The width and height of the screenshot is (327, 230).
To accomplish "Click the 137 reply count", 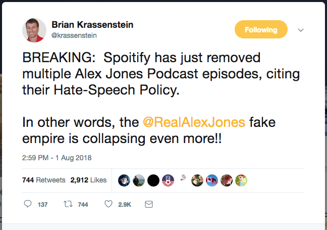I will [x=43, y=205].
